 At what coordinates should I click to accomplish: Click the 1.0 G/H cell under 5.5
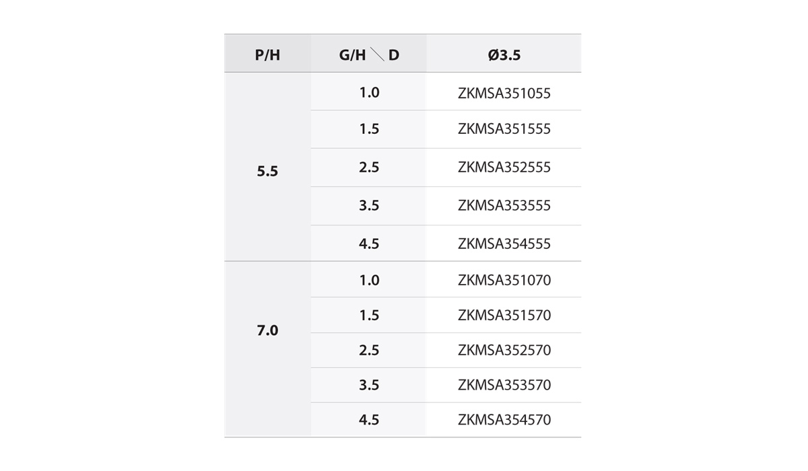[x=368, y=92]
